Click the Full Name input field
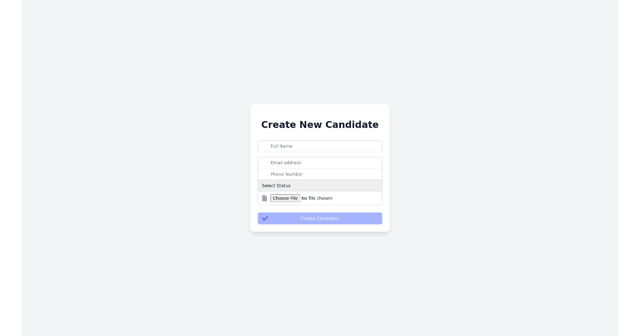The height and width of the screenshot is (336, 640). (x=320, y=146)
